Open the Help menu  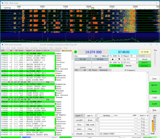(x=65, y=48)
